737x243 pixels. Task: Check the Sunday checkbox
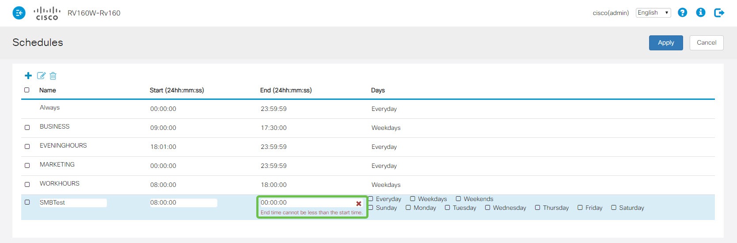(371, 208)
